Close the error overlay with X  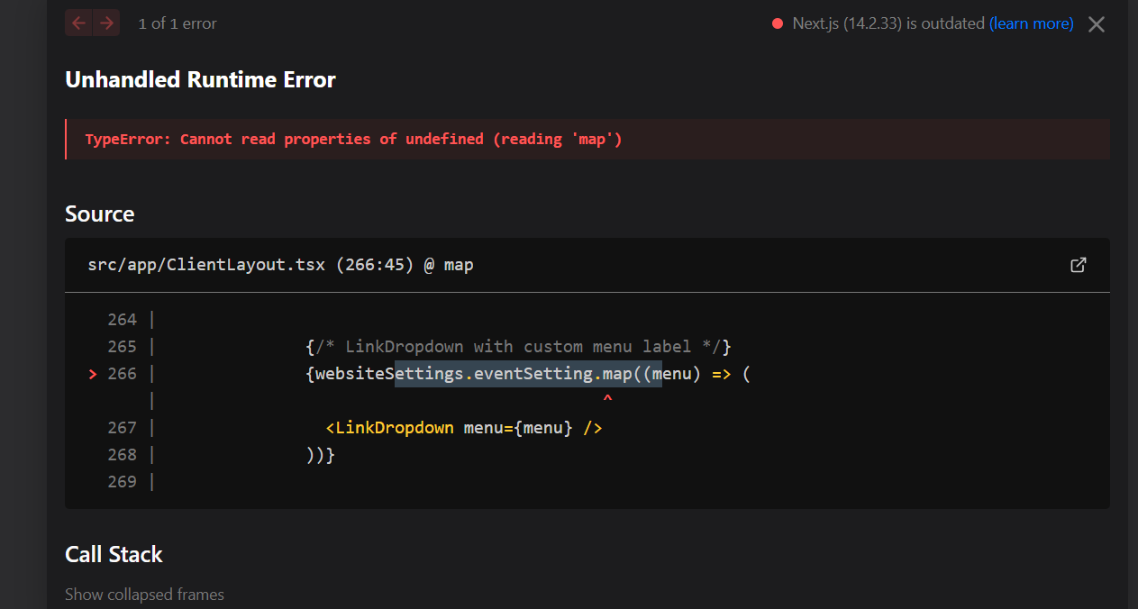point(1096,24)
